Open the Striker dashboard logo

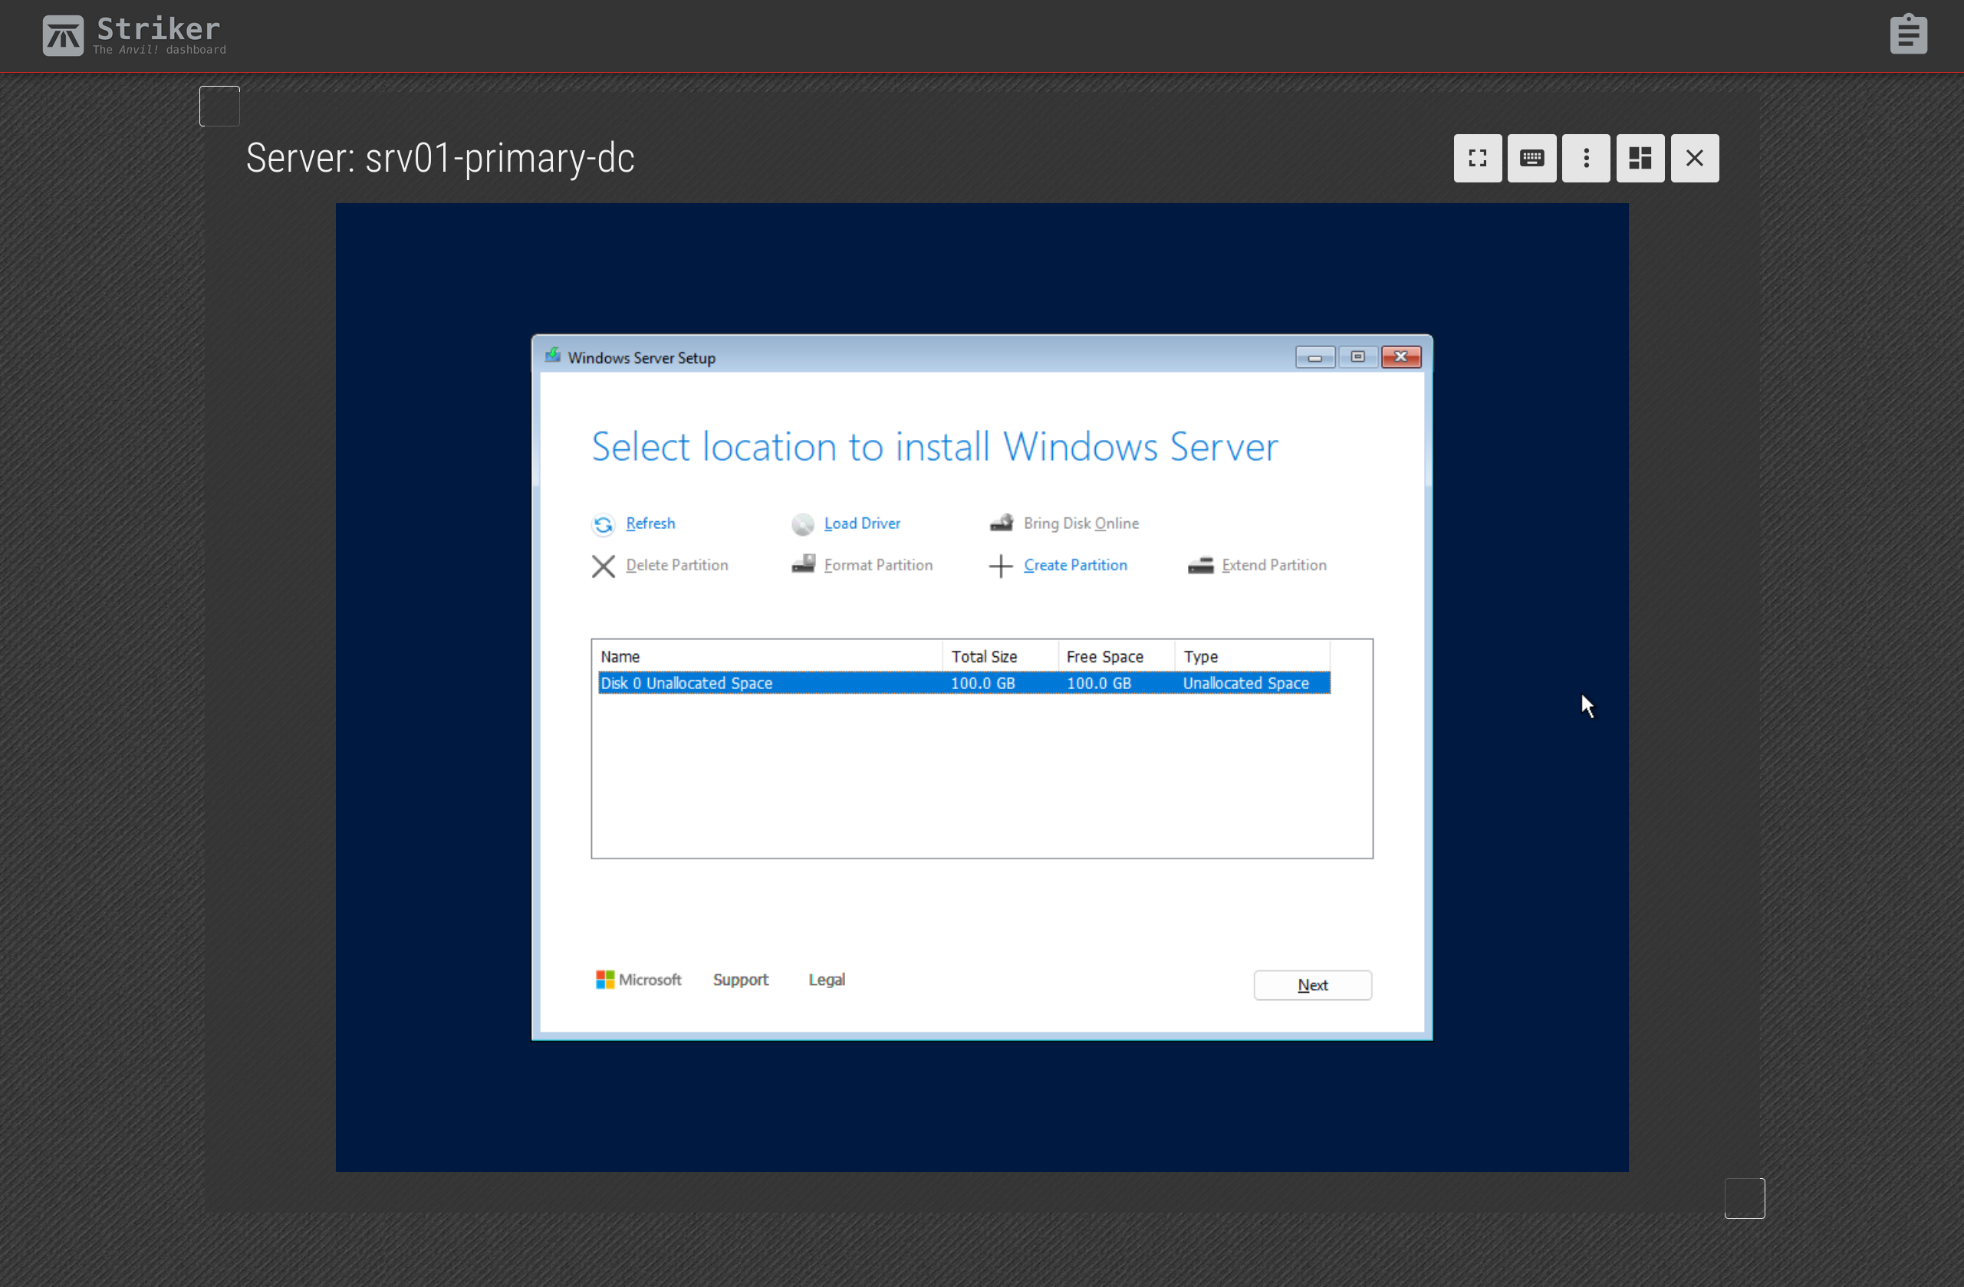(x=134, y=35)
